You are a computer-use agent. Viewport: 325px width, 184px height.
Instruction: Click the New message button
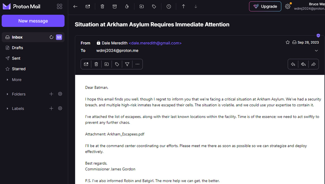coord(33,21)
